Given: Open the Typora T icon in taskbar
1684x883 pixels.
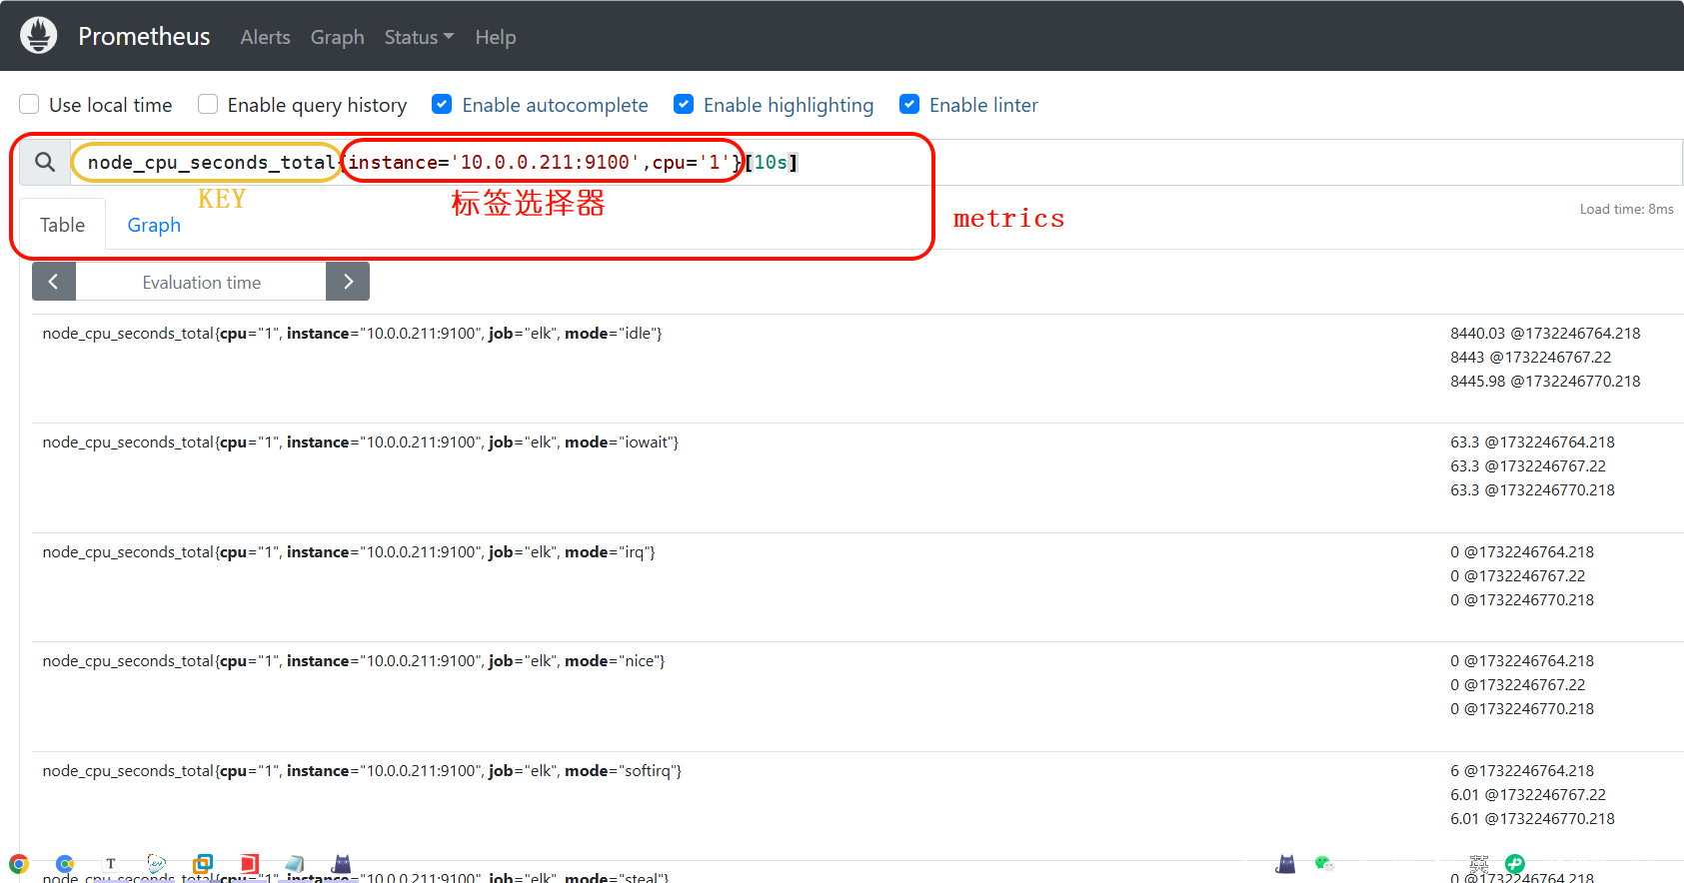Looking at the screenshot, I should tap(111, 863).
